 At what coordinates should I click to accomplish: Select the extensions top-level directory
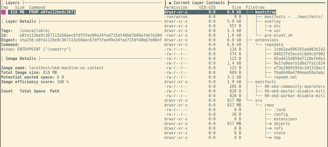pyautogui.click(x=267, y=40)
